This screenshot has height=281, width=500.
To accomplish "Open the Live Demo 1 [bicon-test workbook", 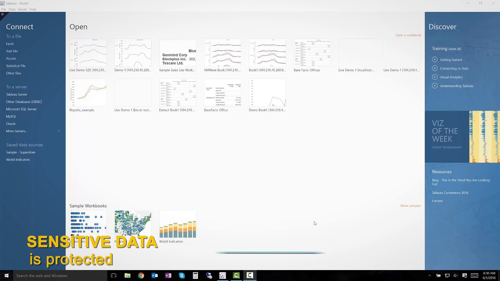I will 133,95.
